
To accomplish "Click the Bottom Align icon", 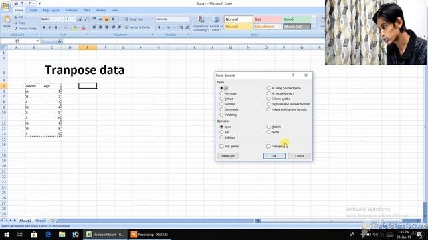I will click(x=106, y=19).
